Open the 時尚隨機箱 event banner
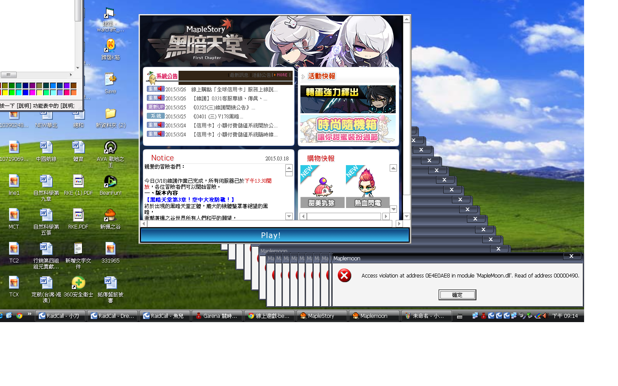Image resolution: width=618 pixels, height=386 pixels. pyautogui.click(x=348, y=129)
